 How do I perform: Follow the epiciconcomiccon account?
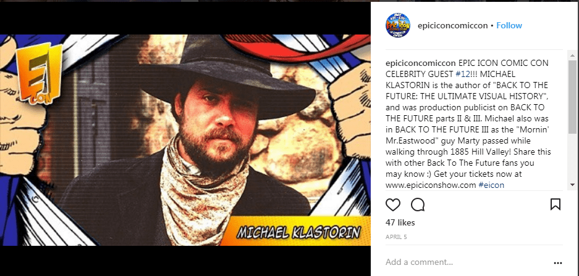coord(509,25)
